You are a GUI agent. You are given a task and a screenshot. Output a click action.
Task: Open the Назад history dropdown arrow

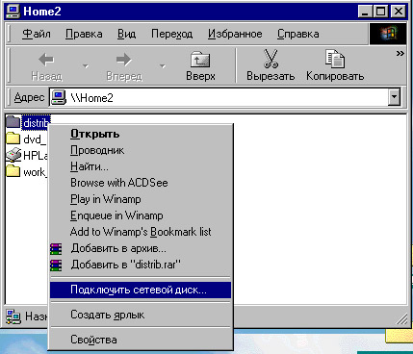pos(85,66)
